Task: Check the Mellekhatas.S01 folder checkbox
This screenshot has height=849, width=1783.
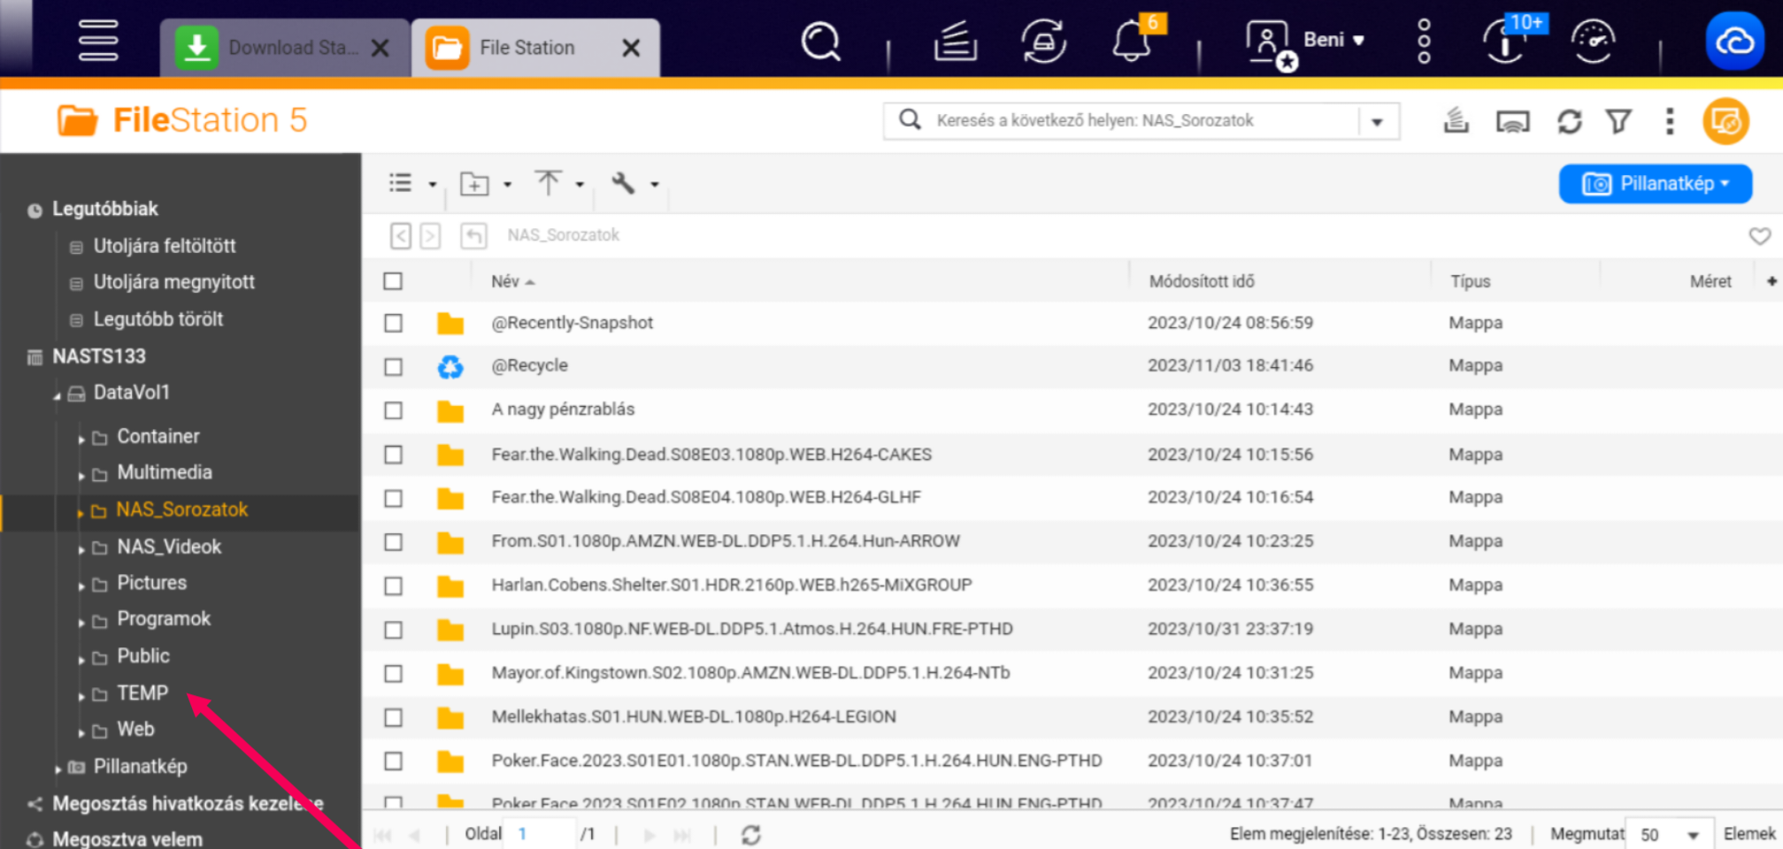Action: 393,717
